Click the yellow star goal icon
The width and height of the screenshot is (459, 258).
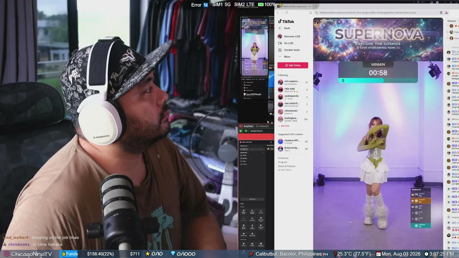147,254
